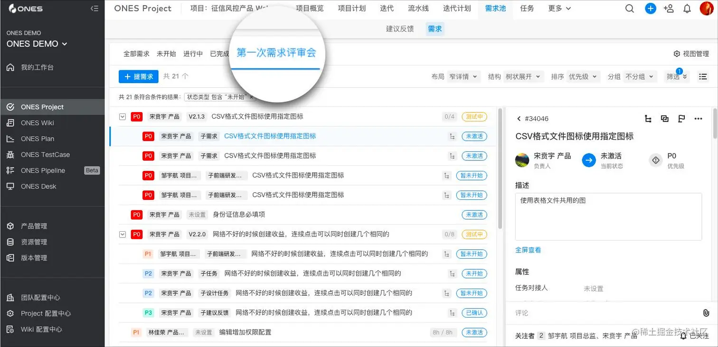Go back from issue #34046
This screenshot has height=347, width=718.
(519, 119)
